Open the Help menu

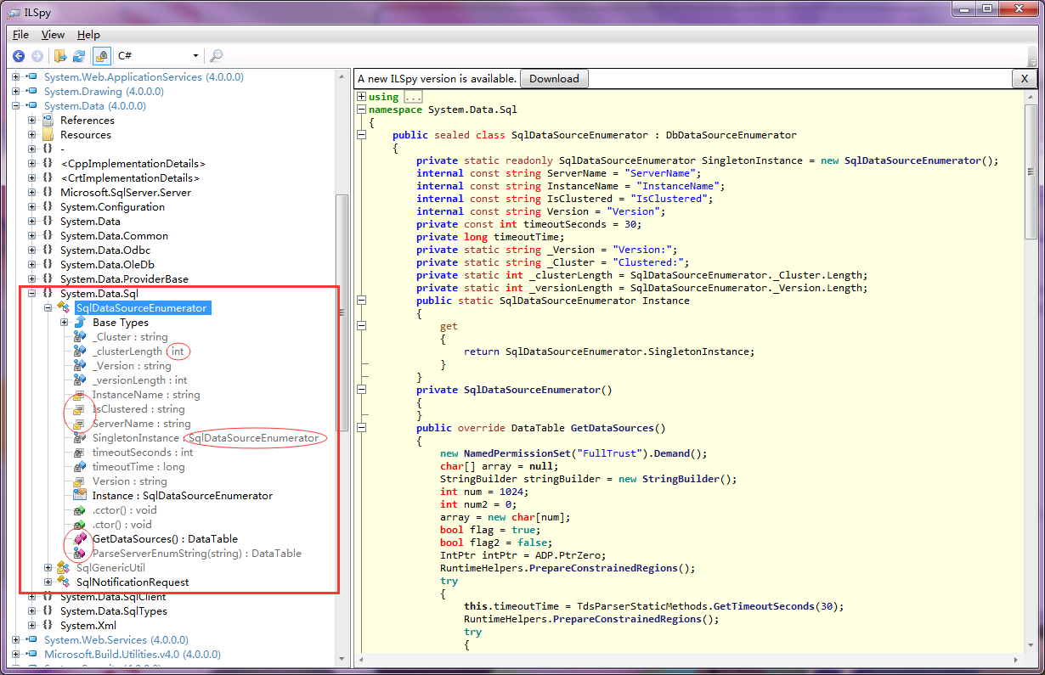88,35
